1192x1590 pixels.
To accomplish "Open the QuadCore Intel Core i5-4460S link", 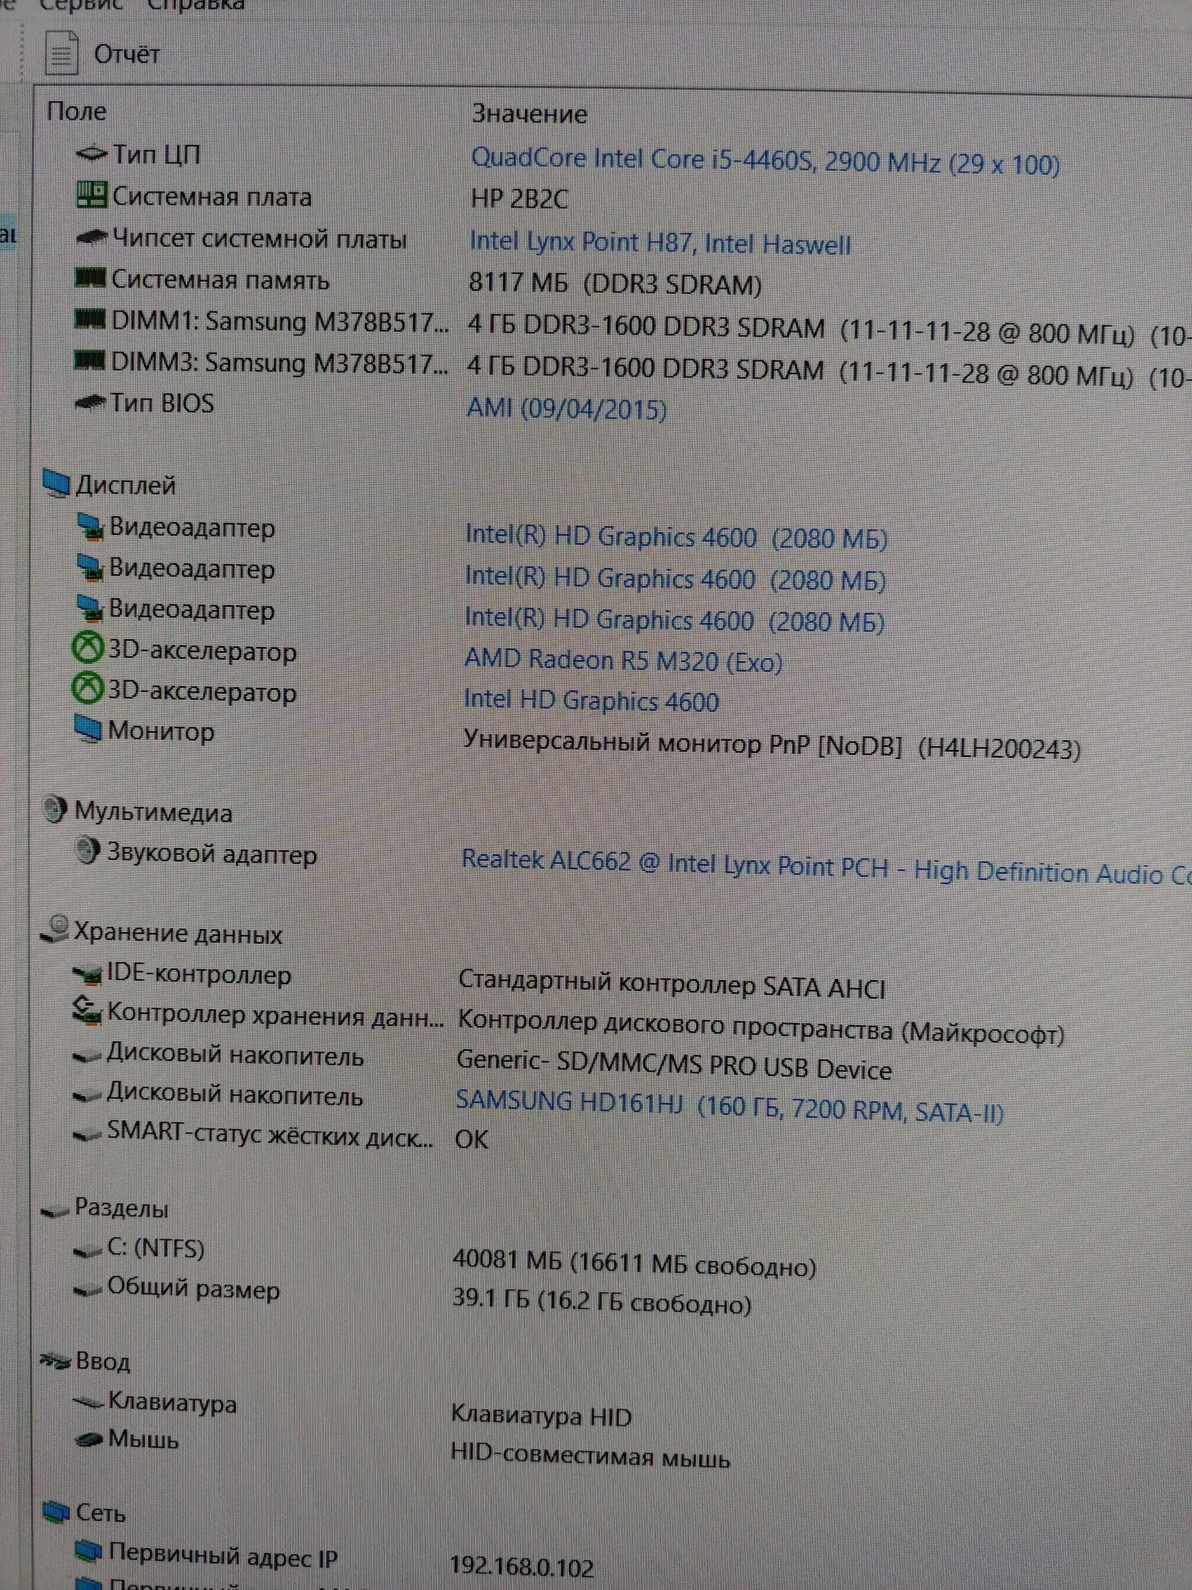I will [x=765, y=161].
